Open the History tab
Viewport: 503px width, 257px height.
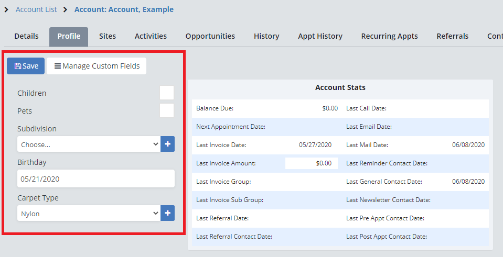[x=266, y=36]
